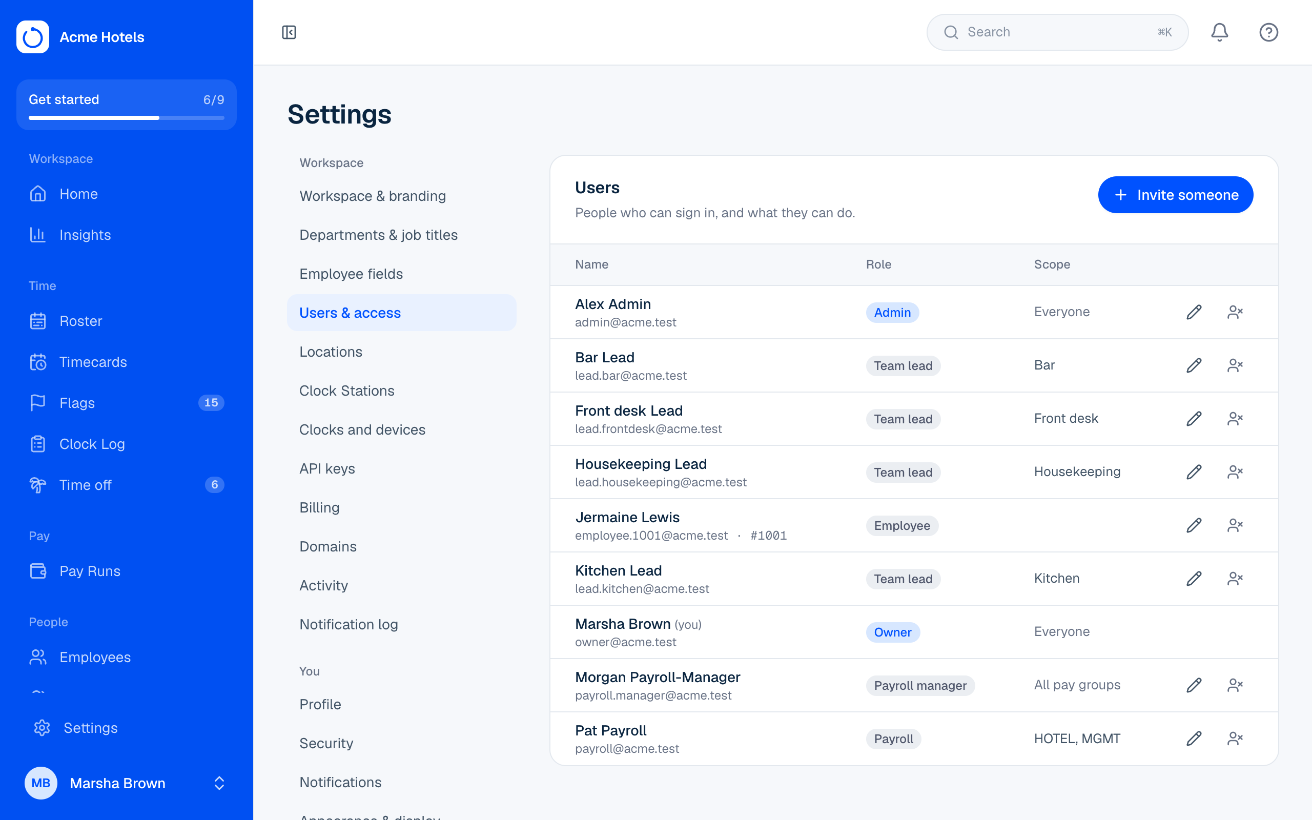Viewport: 1312px width, 820px height.
Task: Edit Housekeeping Lead pencil icon
Action: pyautogui.click(x=1194, y=472)
